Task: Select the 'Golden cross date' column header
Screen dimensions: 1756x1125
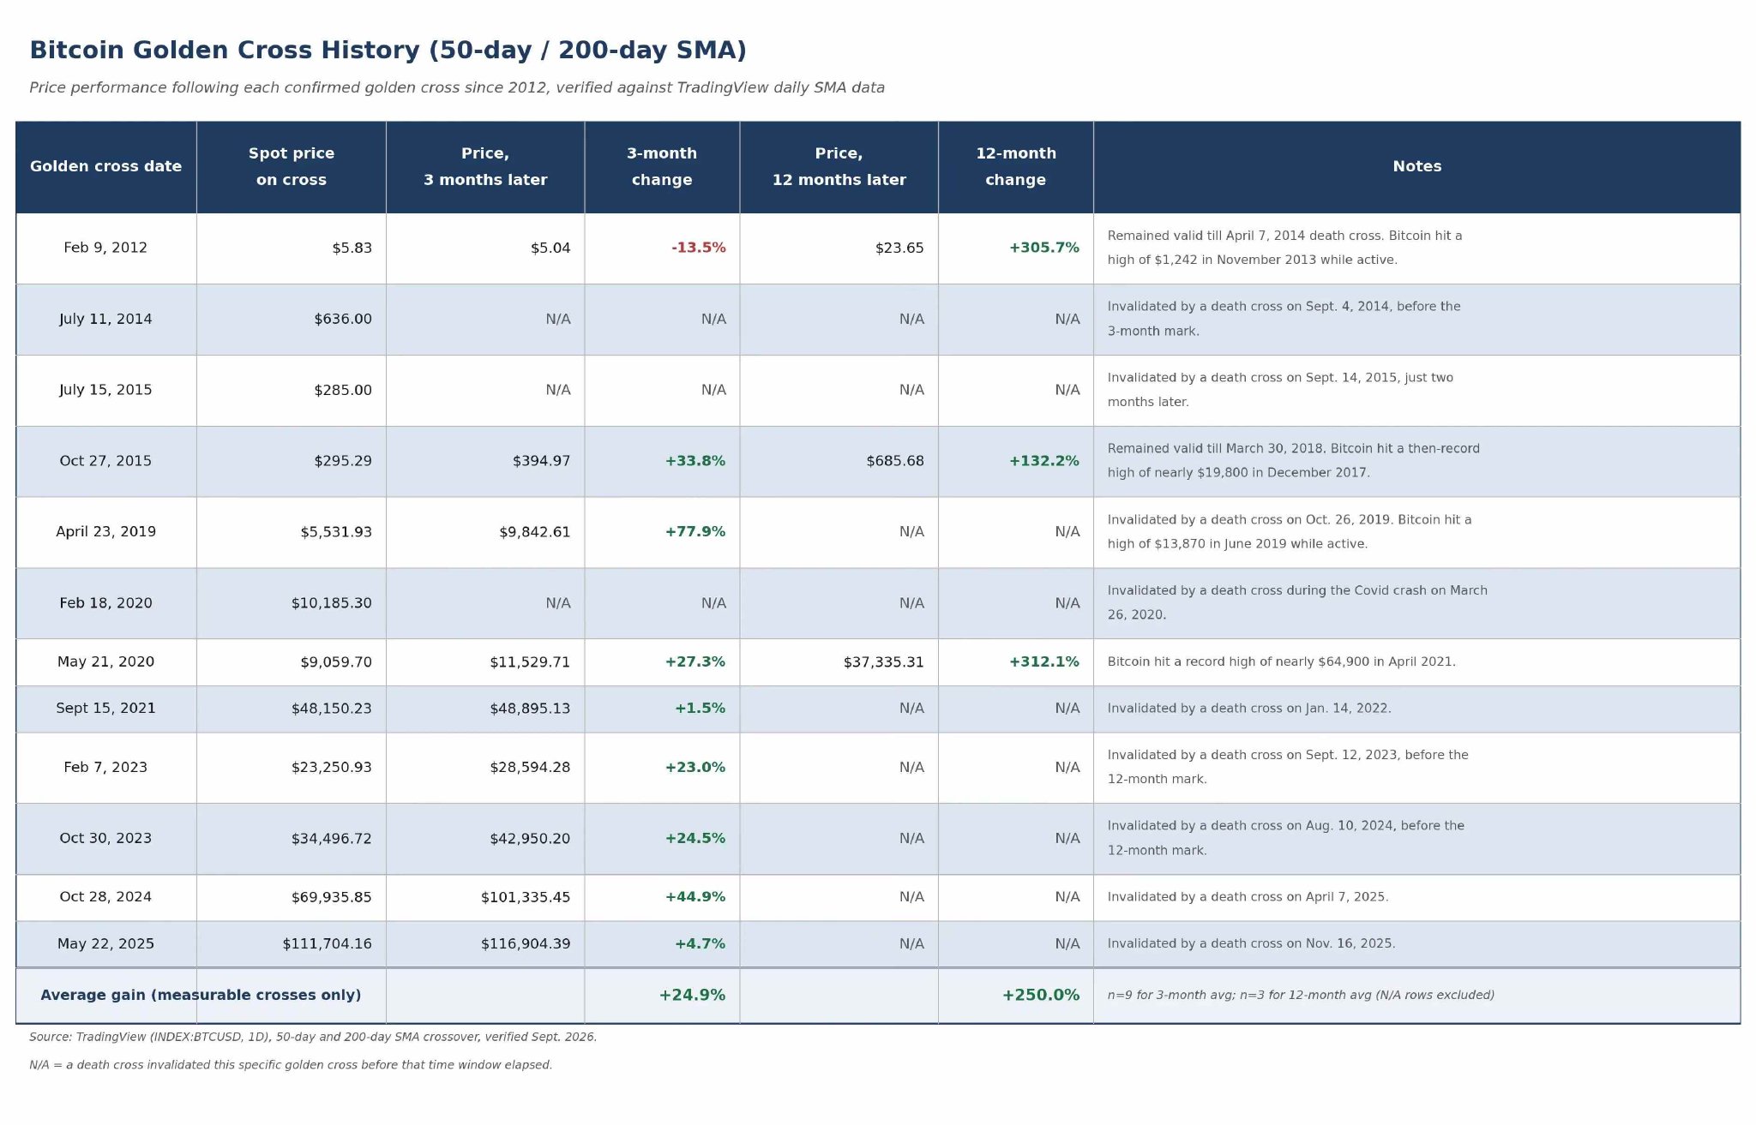Action: pyautogui.click(x=105, y=166)
